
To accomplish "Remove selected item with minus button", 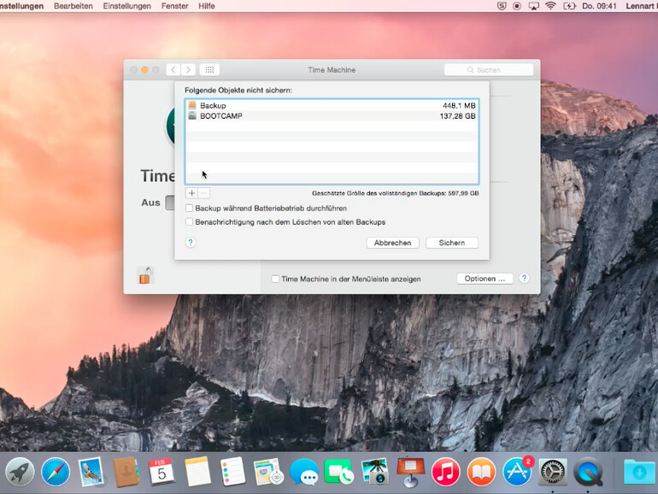I will pyautogui.click(x=204, y=193).
